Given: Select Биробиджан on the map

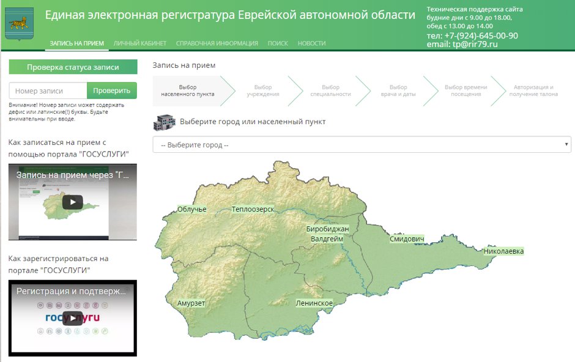Looking at the screenshot, I should pyautogui.click(x=327, y=229).
